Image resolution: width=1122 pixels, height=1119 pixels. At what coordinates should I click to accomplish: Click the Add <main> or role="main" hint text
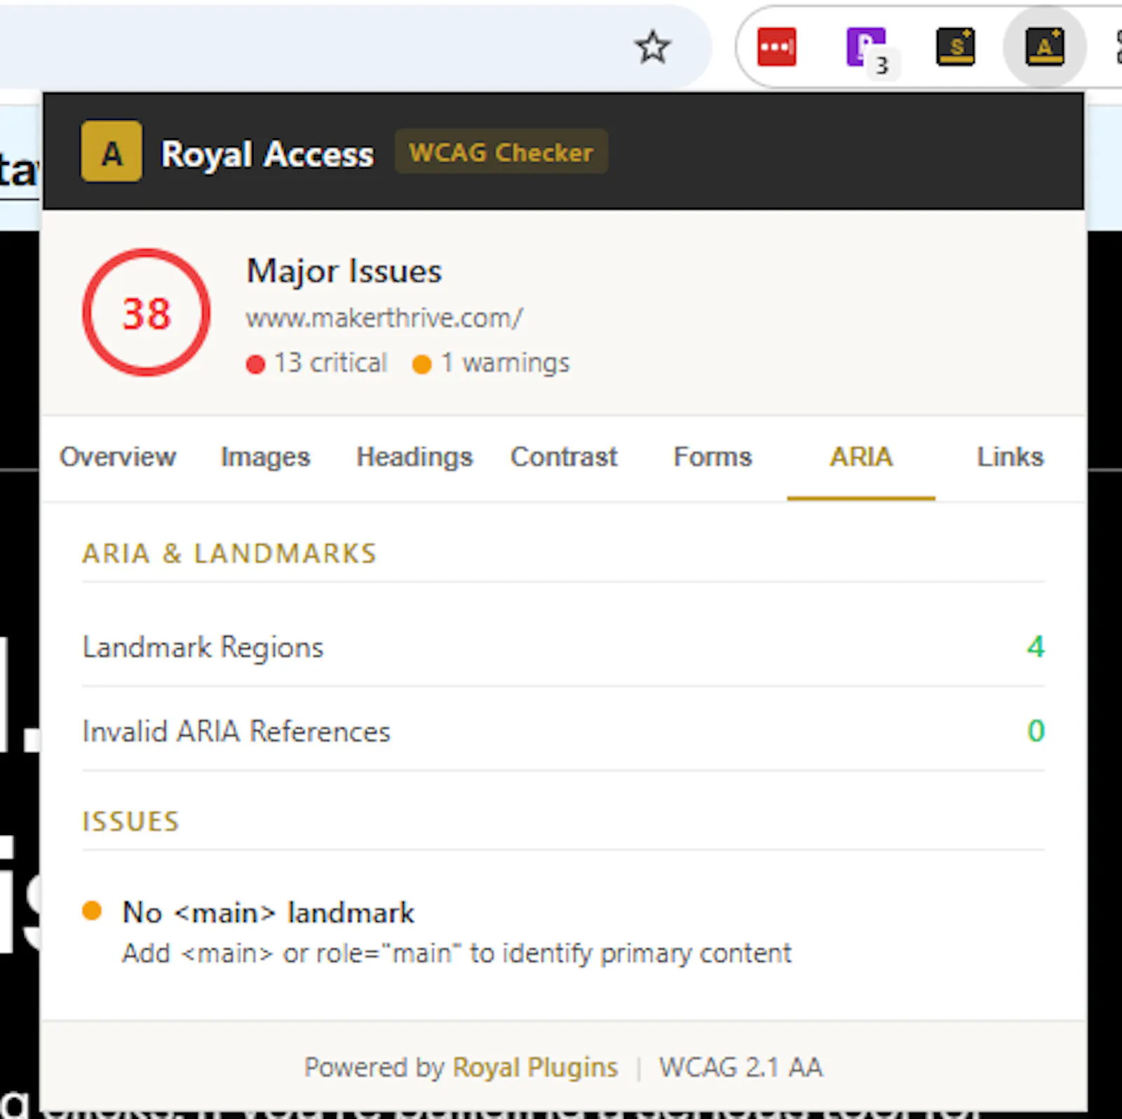pos(457,954)
